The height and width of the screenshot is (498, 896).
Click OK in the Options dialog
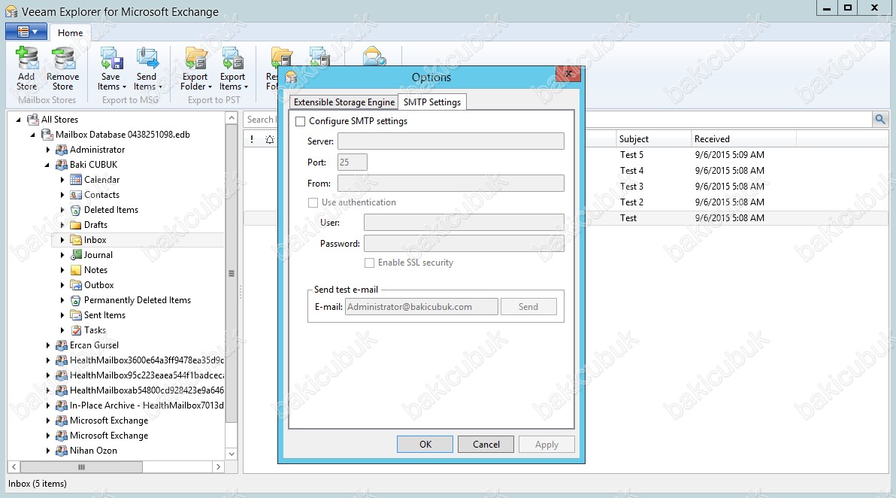[425, 445]
